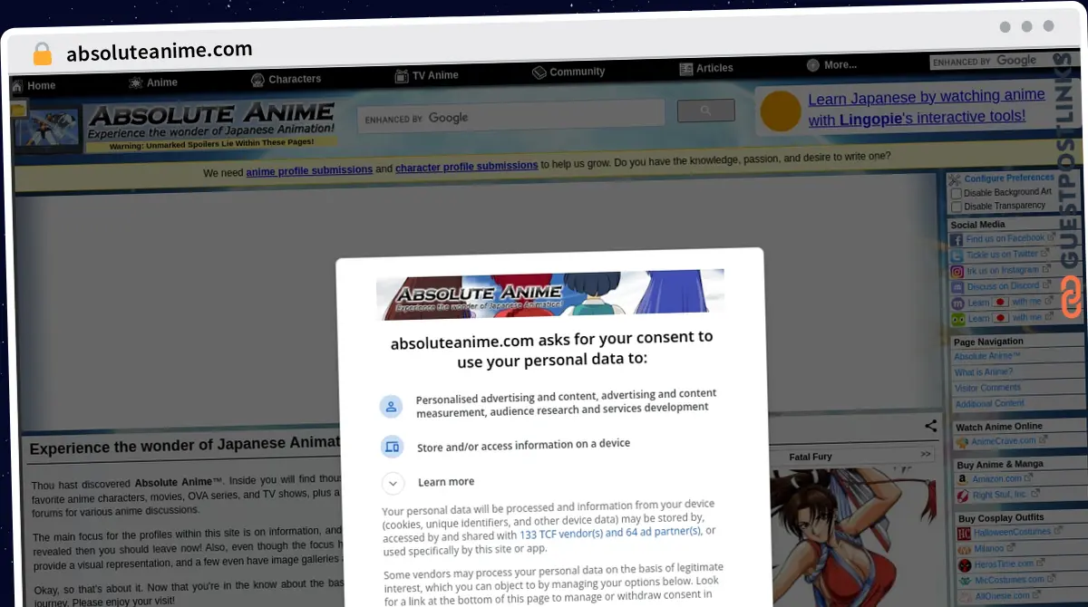Select Community from the navigation bar
The image size is (1088, 607).
tap(568, 72)
